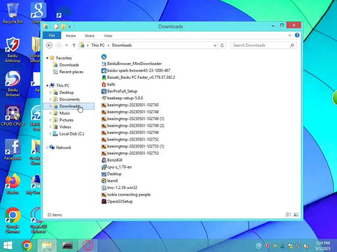Click the Properties quick access toolbar icon
The height and width of the screenshot is (252, 337).
(56, 27)
